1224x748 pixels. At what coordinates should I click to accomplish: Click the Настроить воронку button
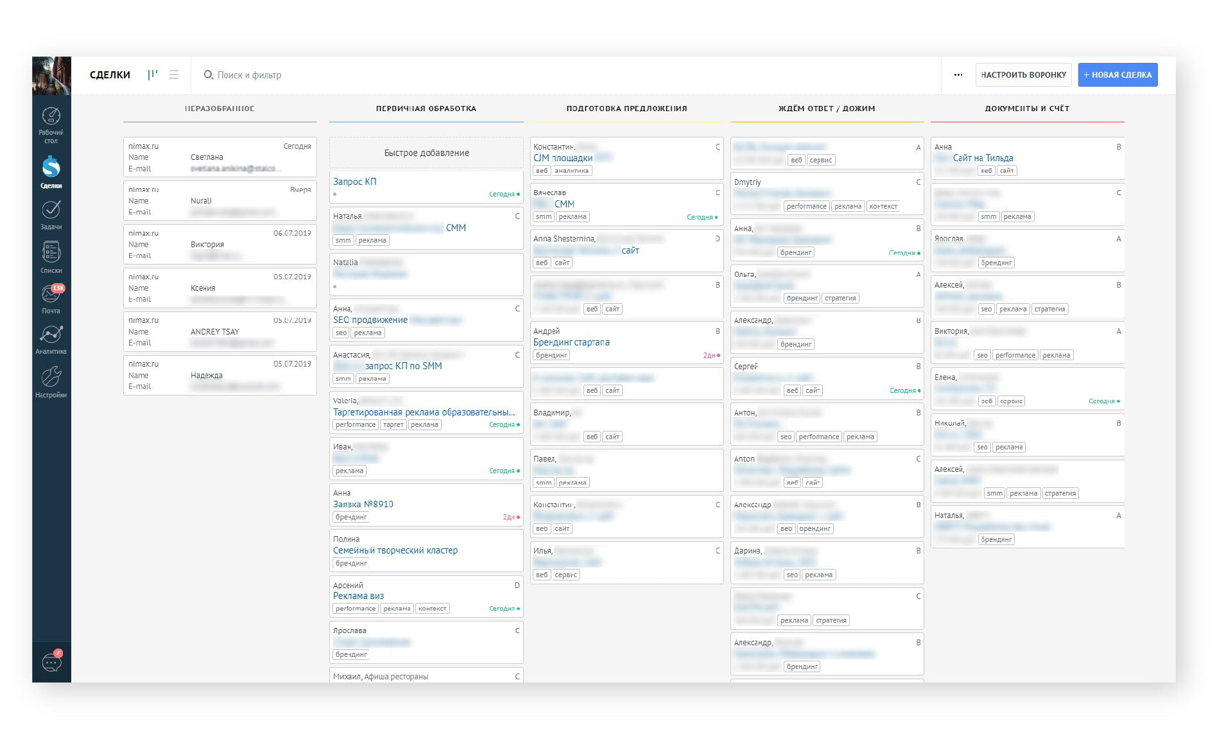pos(1023,75)
